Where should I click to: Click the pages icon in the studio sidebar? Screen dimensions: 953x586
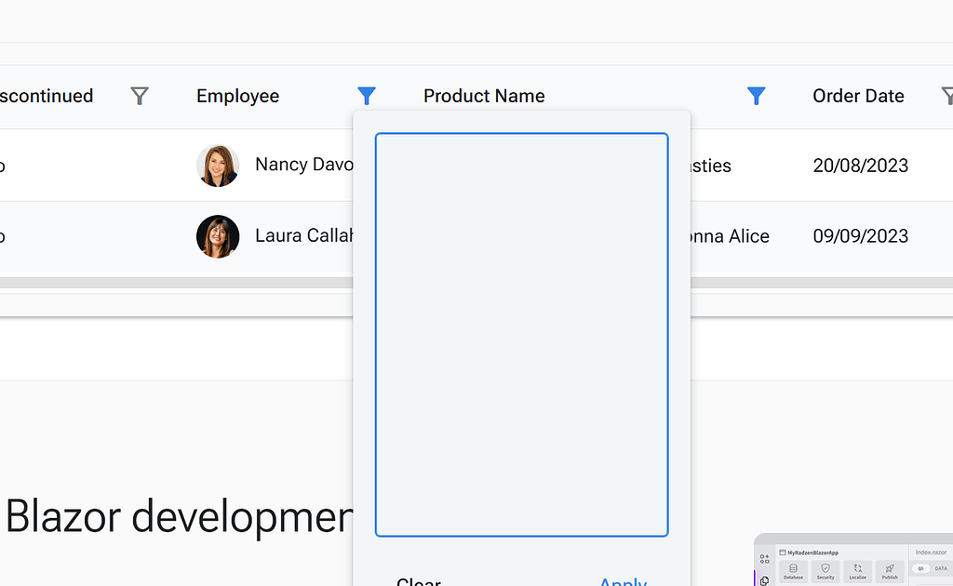click(x=764, y=579)
